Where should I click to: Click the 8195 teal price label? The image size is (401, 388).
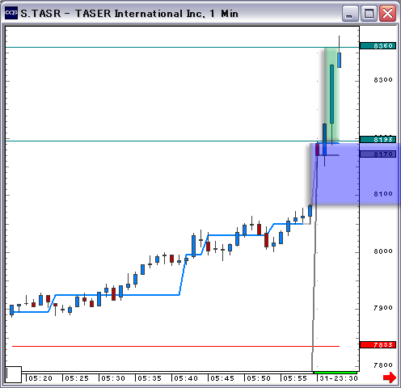[378, 140]
